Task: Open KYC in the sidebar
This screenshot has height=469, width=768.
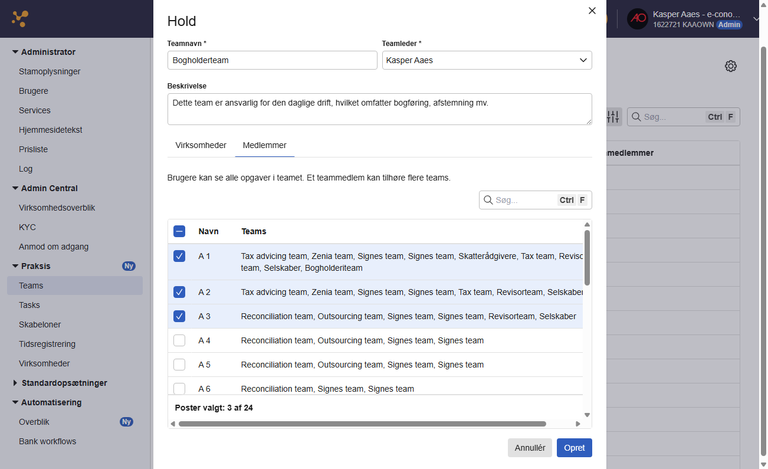Action: (x=27, y=227)
